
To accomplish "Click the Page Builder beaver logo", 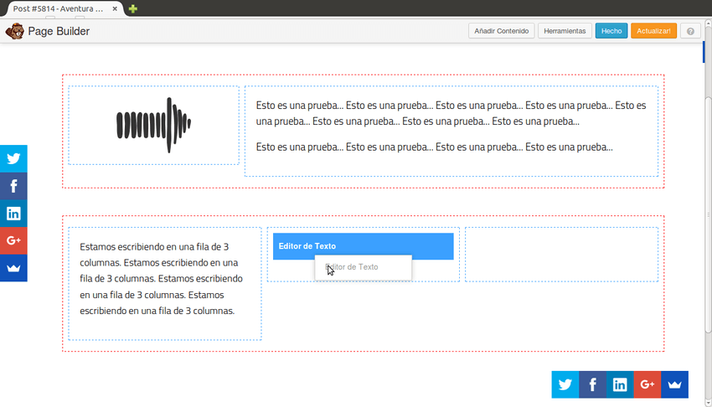I will [14, 31].
